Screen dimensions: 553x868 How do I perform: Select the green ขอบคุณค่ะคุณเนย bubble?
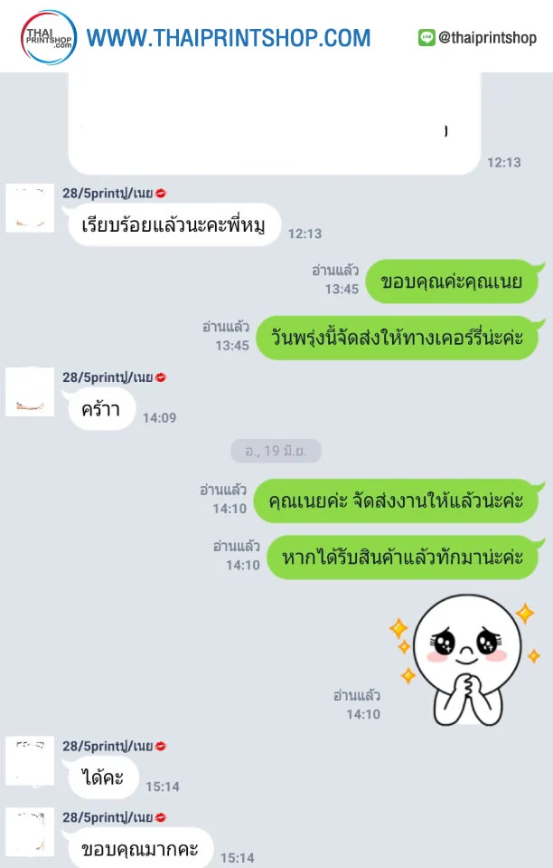(x=452, y=281)
